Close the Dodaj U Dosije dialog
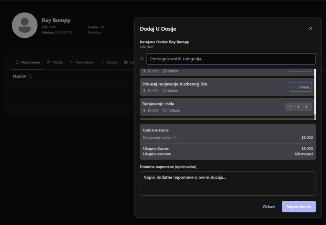The height and width of the screenshot is (225, 326). pos(310,28)
